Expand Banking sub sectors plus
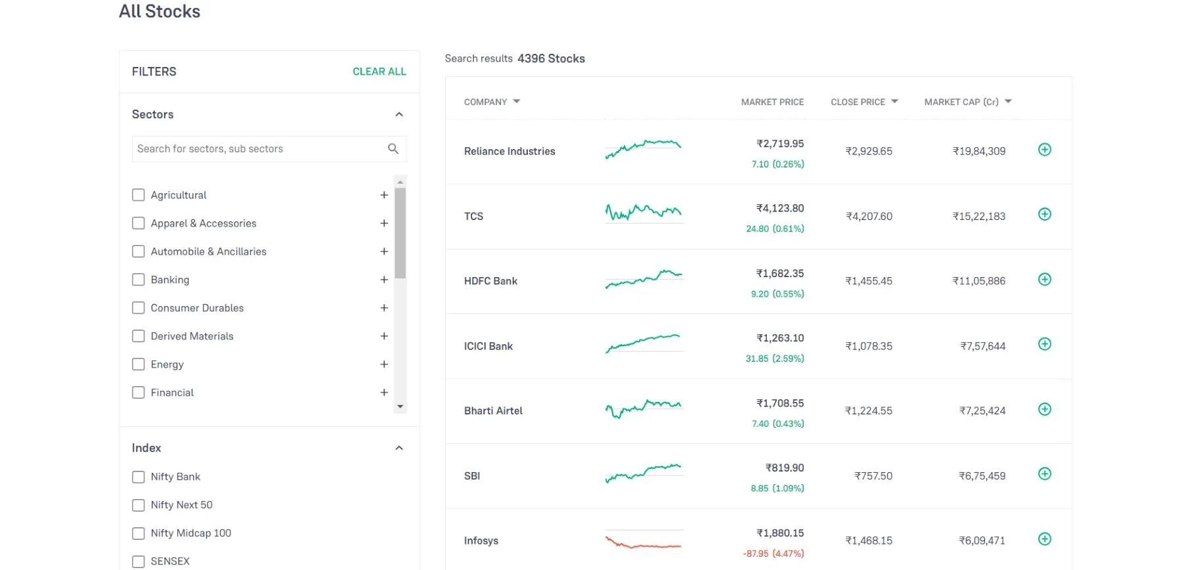This screenshot has height=570, width=1182. [x=384, y=280]
